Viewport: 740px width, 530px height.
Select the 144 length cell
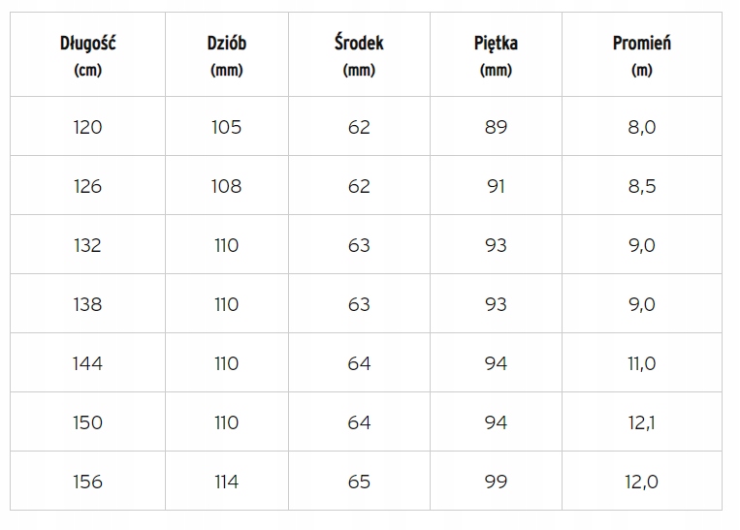click(87, 363)
